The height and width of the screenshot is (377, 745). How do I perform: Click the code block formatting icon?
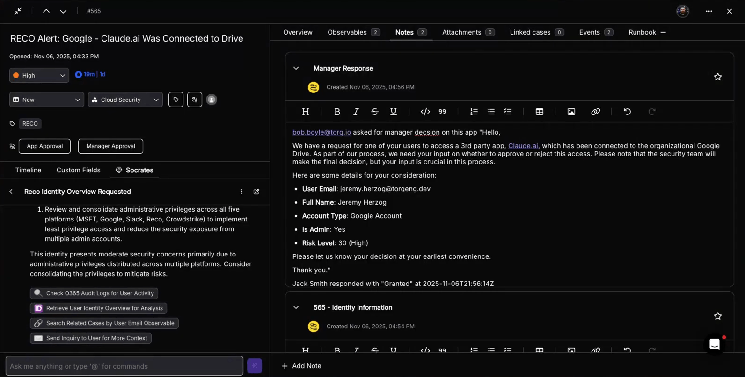tap(425, 112)
